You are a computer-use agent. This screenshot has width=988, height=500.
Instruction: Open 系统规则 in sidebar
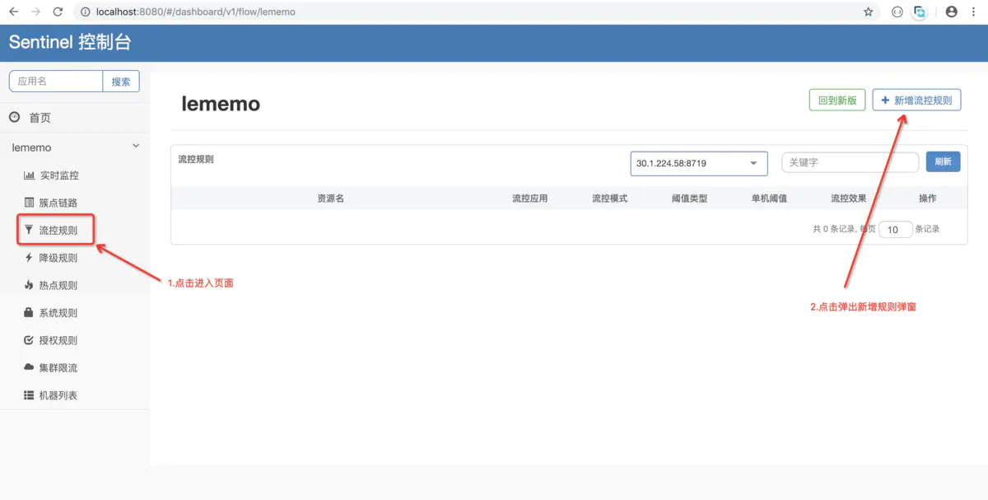[59, 313]
